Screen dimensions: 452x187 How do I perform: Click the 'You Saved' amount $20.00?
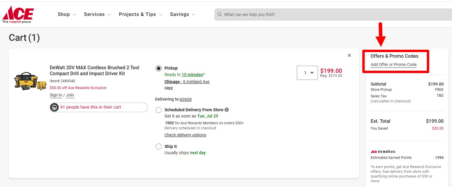click(438, 128)
